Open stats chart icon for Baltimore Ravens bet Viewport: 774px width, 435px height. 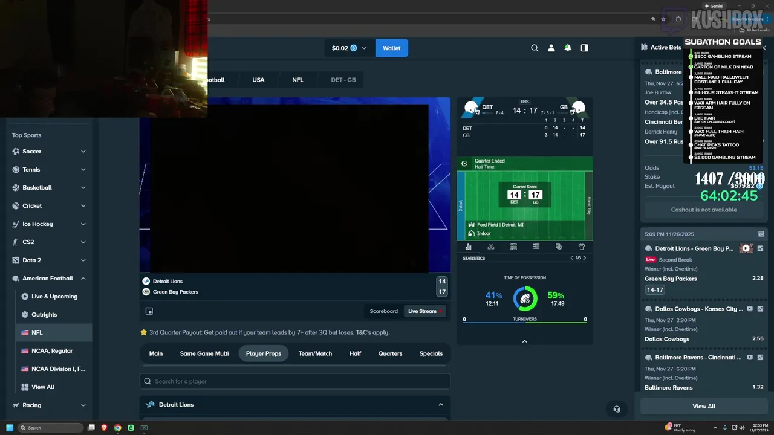pos(760,357)
